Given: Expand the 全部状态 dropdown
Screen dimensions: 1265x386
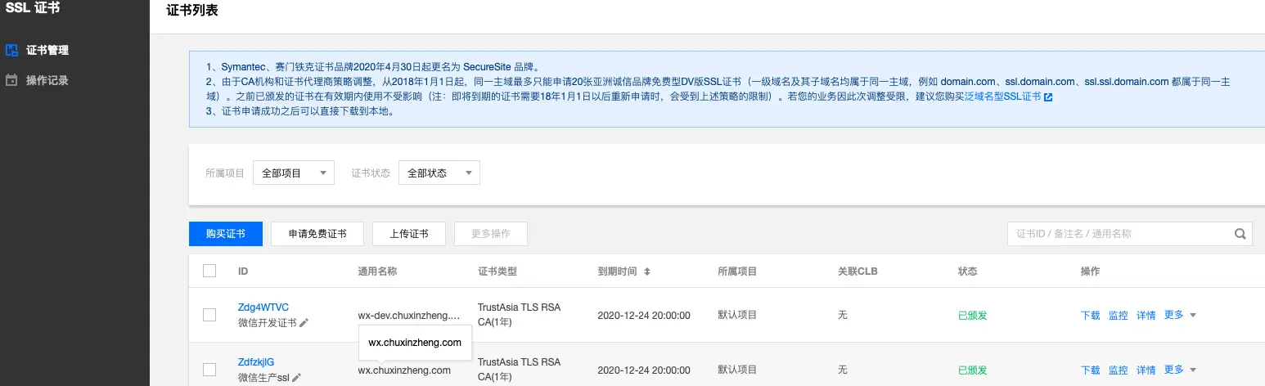Looking at the screenshot, I should click(x=439, y=173).
